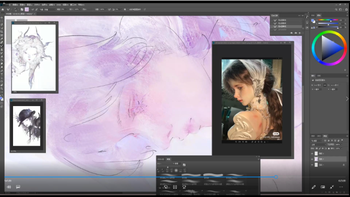Toggle visibility of the bottom locked layer

(x=312, y=165)
